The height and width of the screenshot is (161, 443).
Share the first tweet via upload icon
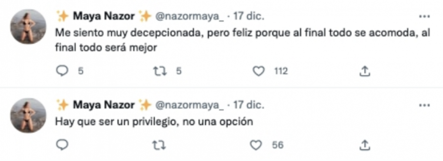[364, 71]
